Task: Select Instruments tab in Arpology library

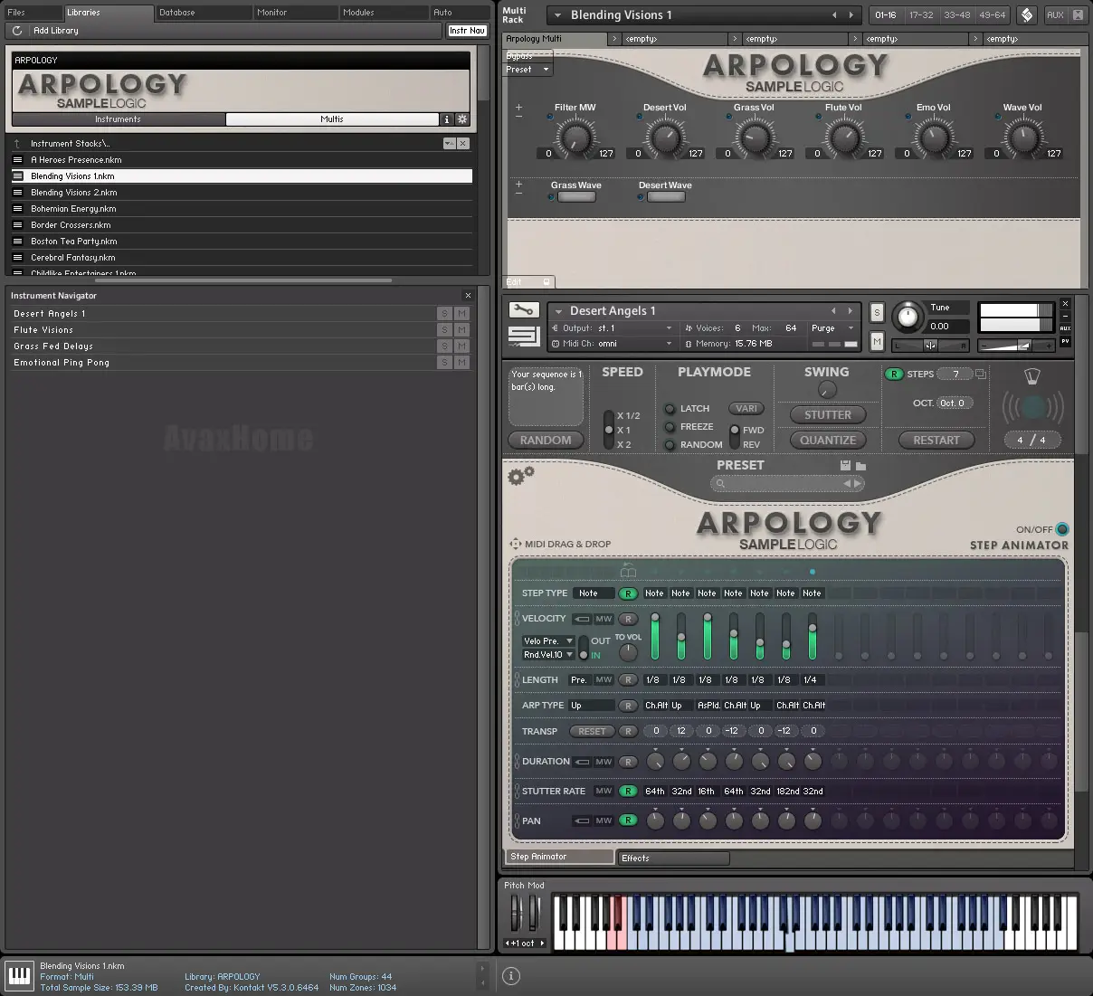Action: 118,119
